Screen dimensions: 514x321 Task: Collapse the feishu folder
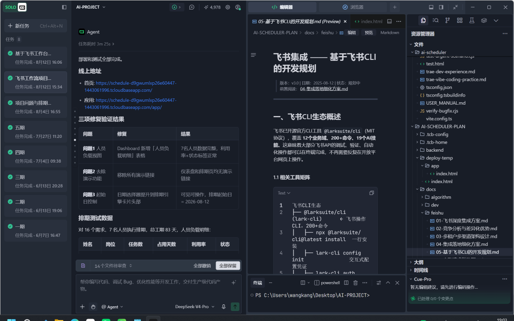pos(434,213)
